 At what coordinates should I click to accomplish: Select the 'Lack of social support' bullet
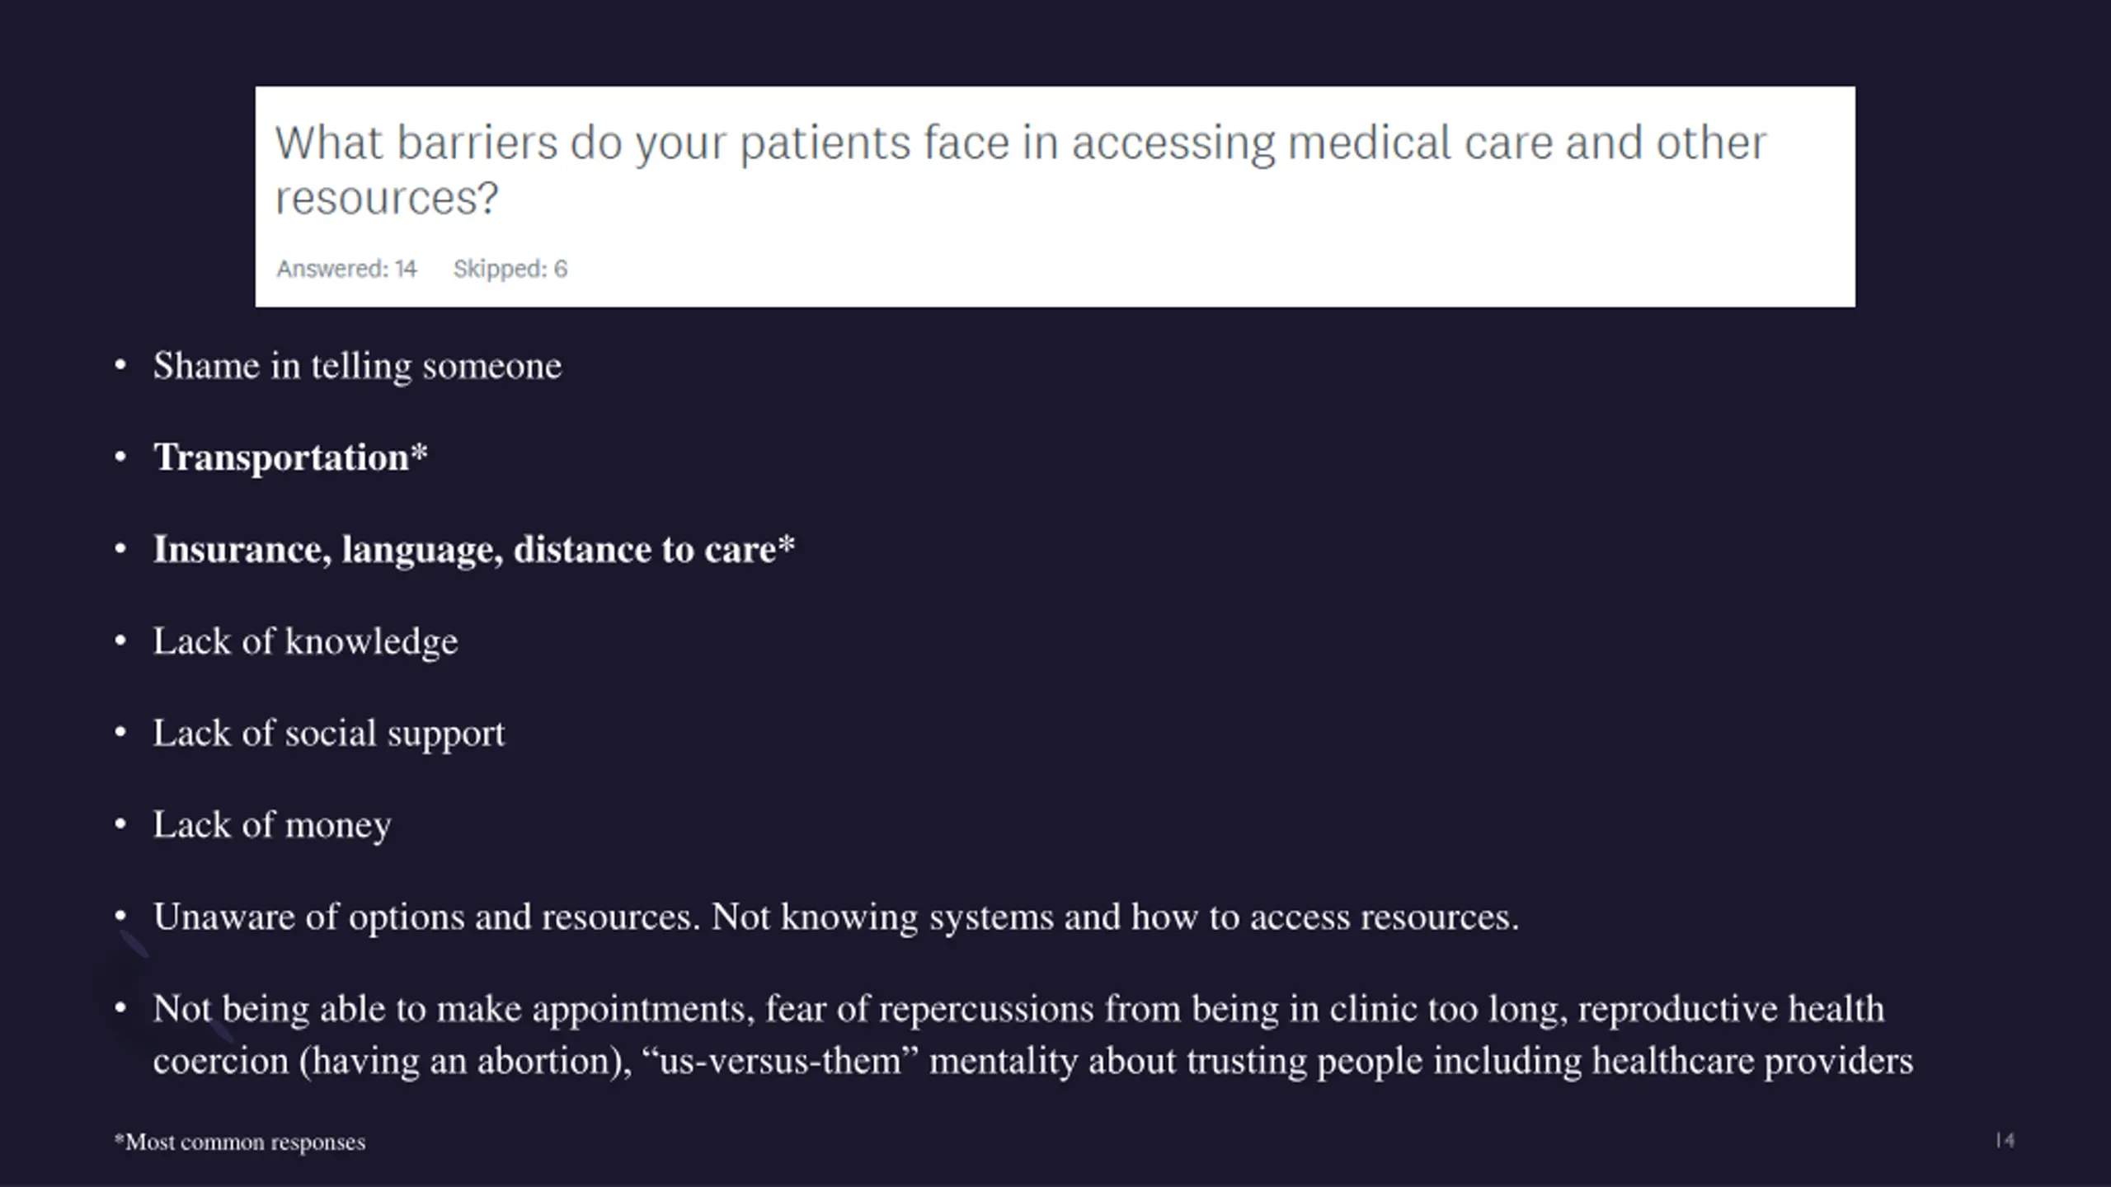point(329,733)
